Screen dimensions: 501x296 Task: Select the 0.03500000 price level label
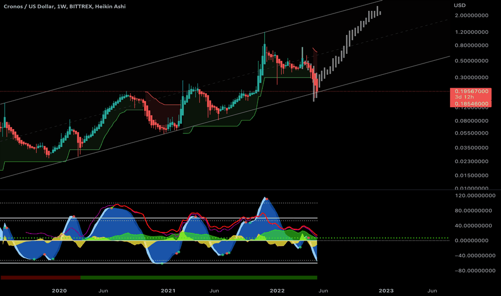click(471, 148)
